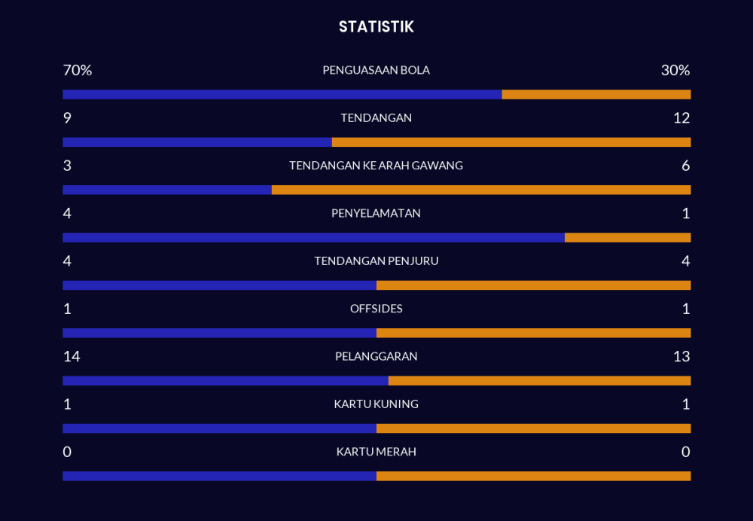
Task: Select the TENDANGAN label between 9 and 12
Action: 376,118
